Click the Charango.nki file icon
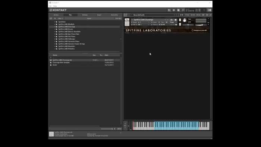 pyautogui.click(x=51, y=60)
